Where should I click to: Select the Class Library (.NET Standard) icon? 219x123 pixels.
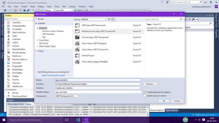[77, 43]
